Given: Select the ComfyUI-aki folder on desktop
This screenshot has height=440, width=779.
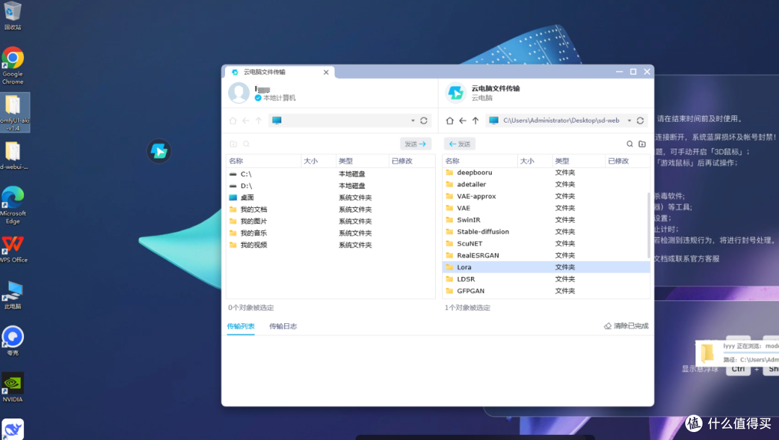Looking at the screenshot, I should point(14,113).
